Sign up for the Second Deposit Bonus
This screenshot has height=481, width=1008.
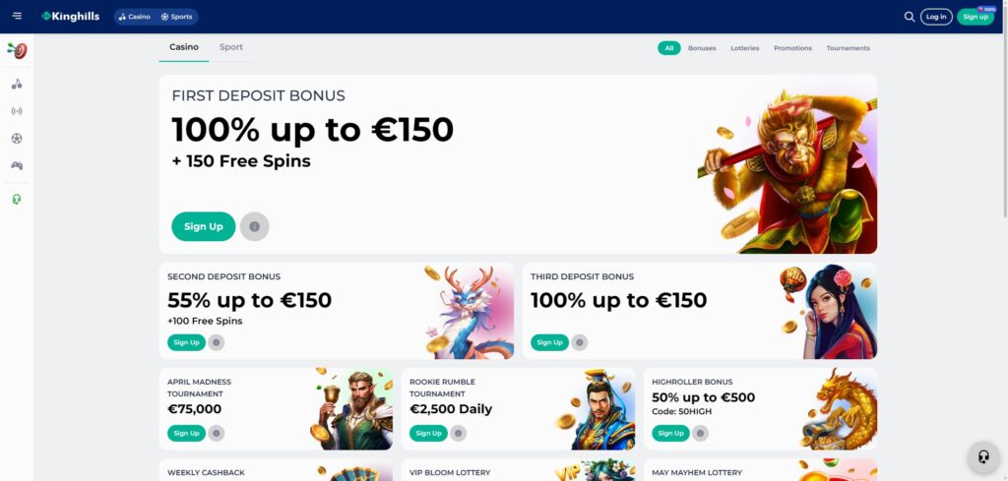coord(186,342)
